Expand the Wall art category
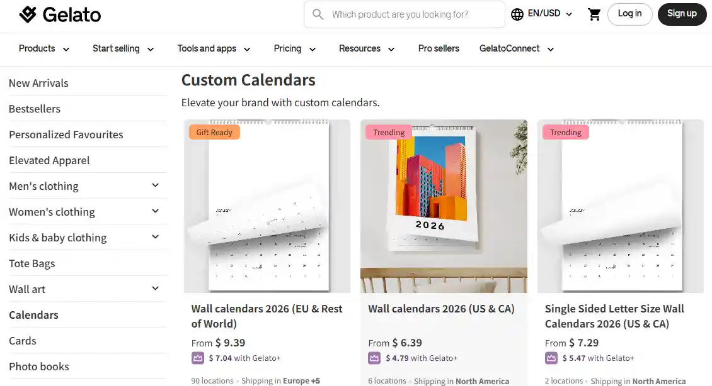Screen dimensions: 712x386 pyautogui.click(x=155, y=288)
